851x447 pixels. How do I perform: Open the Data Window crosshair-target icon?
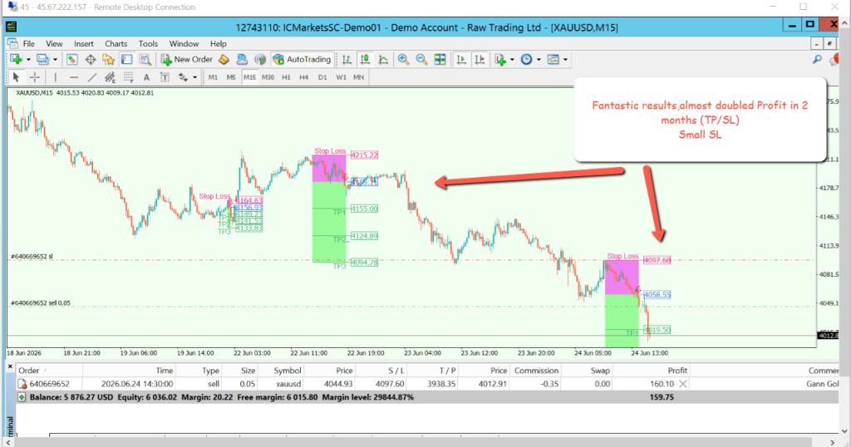[91, 60]
